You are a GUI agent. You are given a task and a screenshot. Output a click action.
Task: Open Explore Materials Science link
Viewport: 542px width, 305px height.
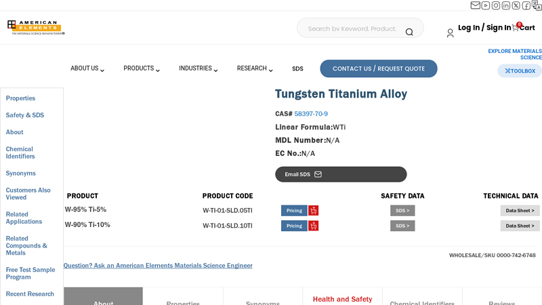point(515,54)
